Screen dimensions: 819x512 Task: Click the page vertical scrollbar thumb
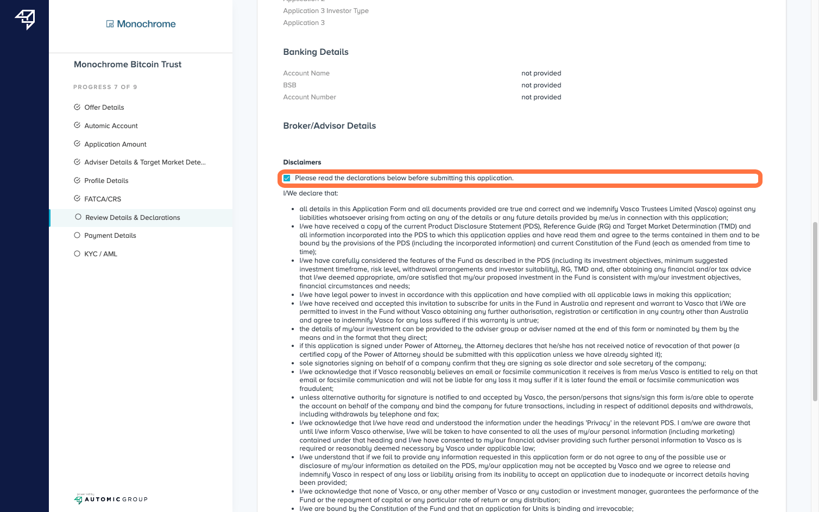coord(815,312)
